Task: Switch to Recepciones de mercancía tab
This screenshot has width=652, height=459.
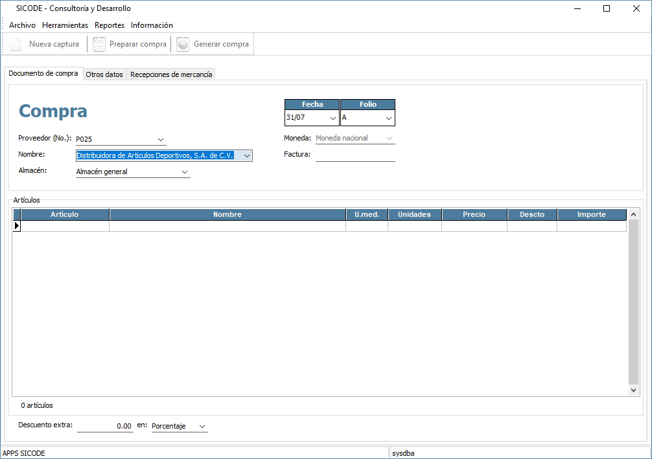Action: (171, 74)
